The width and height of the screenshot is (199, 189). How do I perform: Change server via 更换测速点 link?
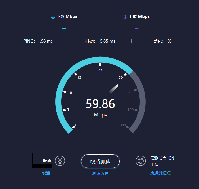coord(160,173)
